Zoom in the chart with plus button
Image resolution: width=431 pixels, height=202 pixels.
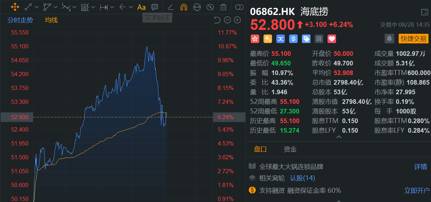pos(237,20)
